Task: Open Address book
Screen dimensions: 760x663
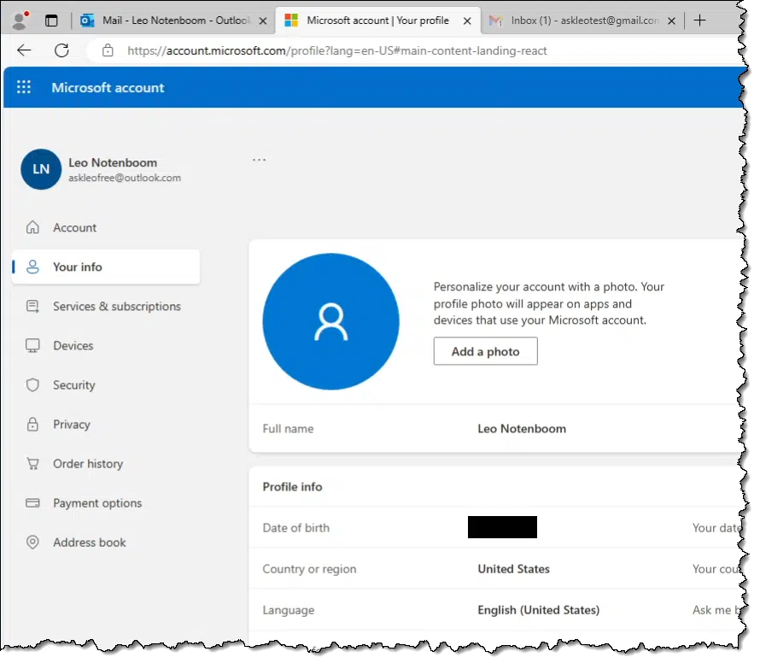Action: pos(106,543)
